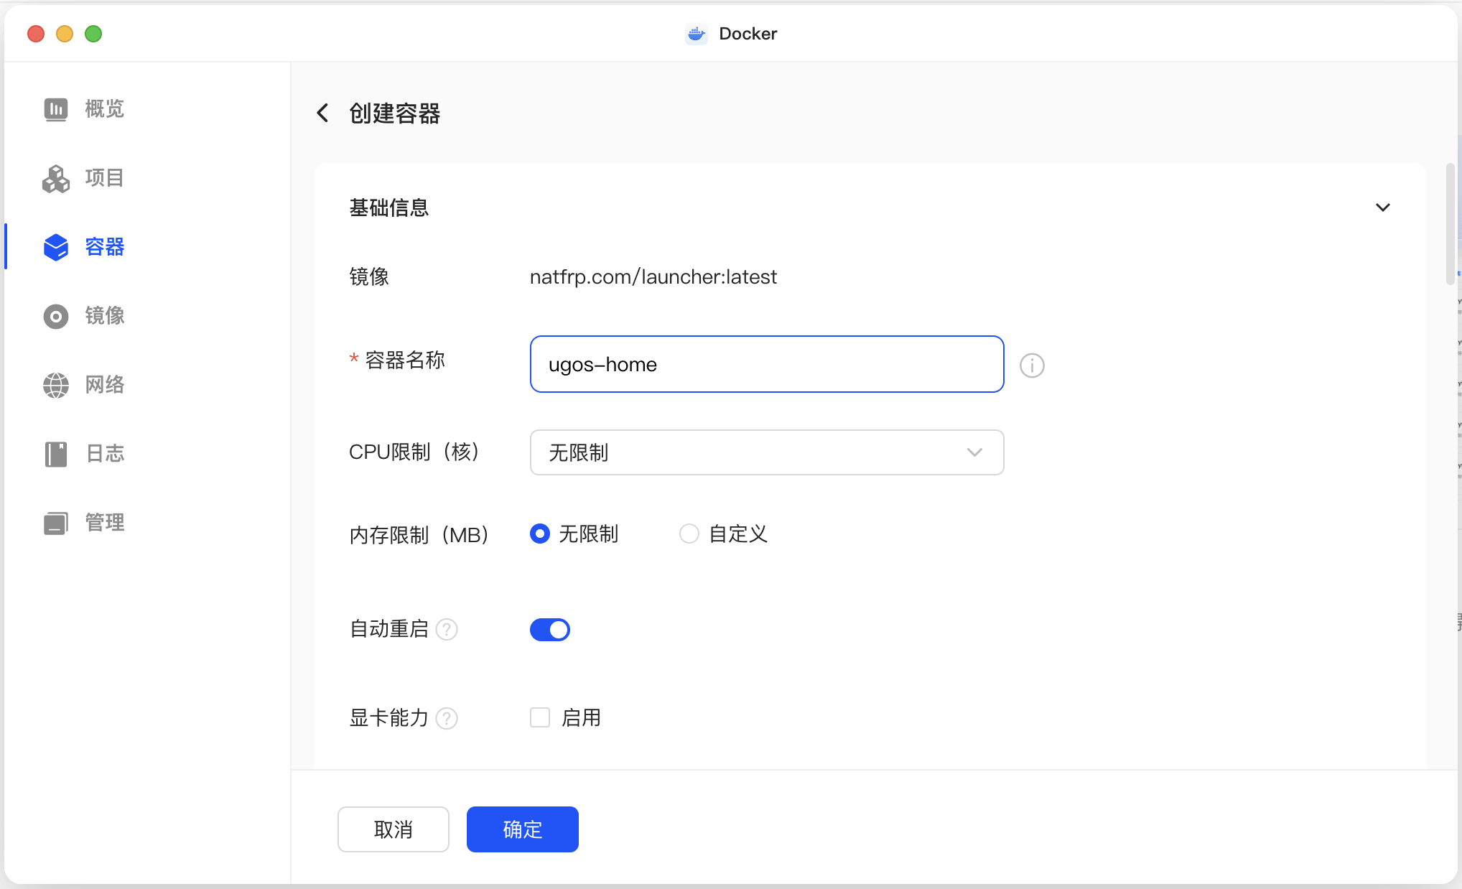Screen dimensions: 1462x889
Task: Click the 基础信息 section heading
Action: (x=389, y=208)
